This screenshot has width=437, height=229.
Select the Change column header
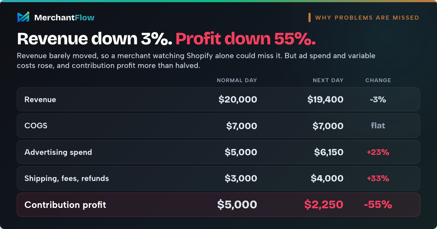(378, 80)
